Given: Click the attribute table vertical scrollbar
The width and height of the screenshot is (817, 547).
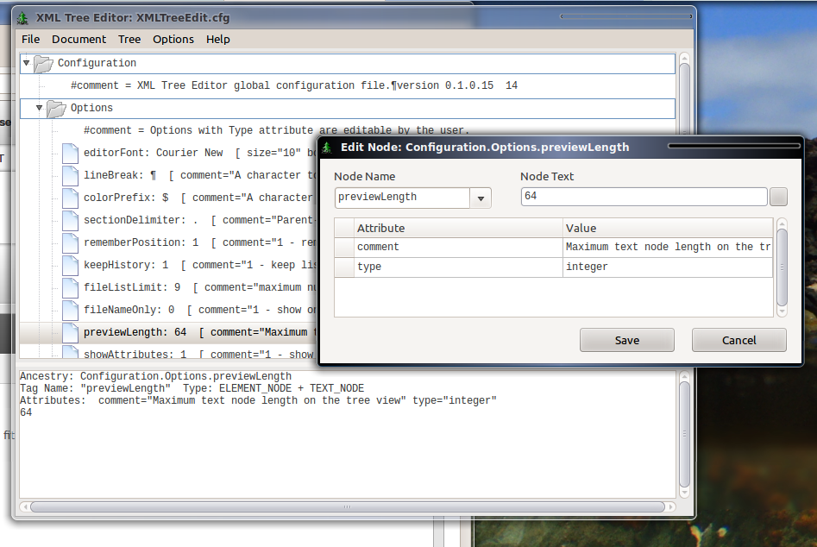Looking at the screenshot, I should click(x=782, y=267).
